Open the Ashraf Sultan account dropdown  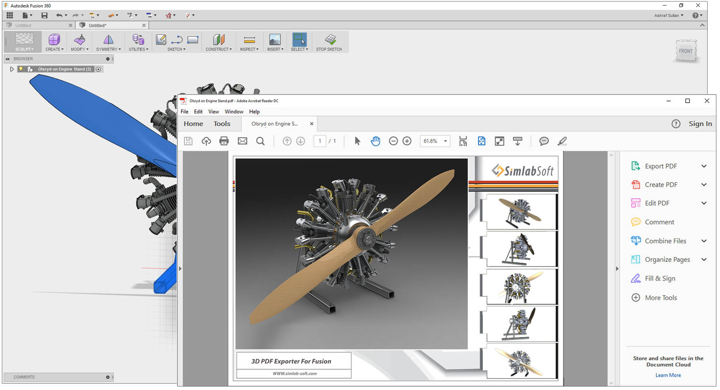tap(669, 15)
